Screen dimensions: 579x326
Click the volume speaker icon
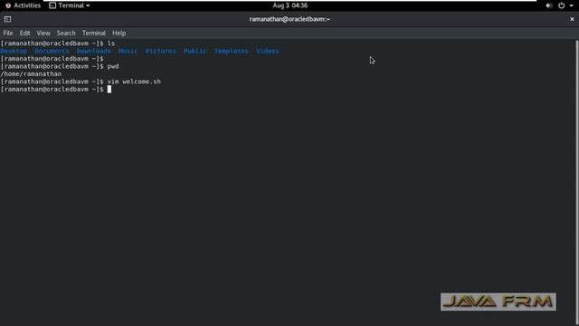549,5
